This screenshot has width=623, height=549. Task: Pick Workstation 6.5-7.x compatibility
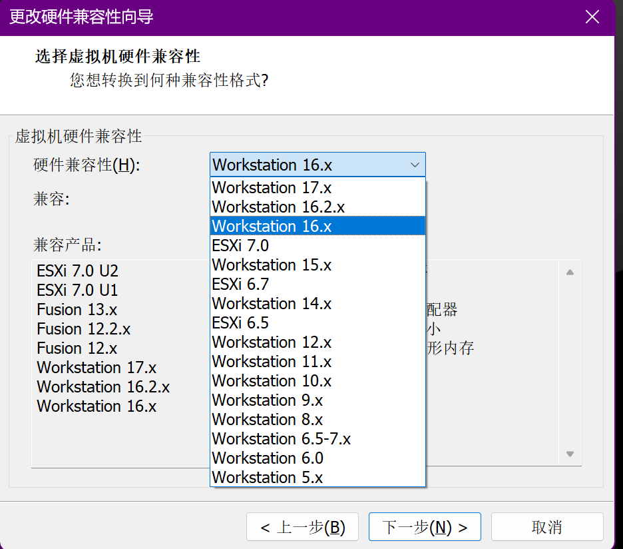281,439
